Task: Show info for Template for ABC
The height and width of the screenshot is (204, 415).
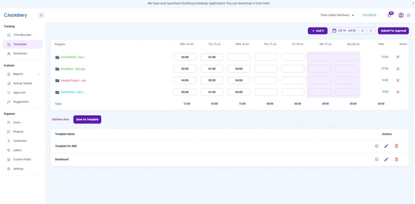Action: (x=376, y=146)
